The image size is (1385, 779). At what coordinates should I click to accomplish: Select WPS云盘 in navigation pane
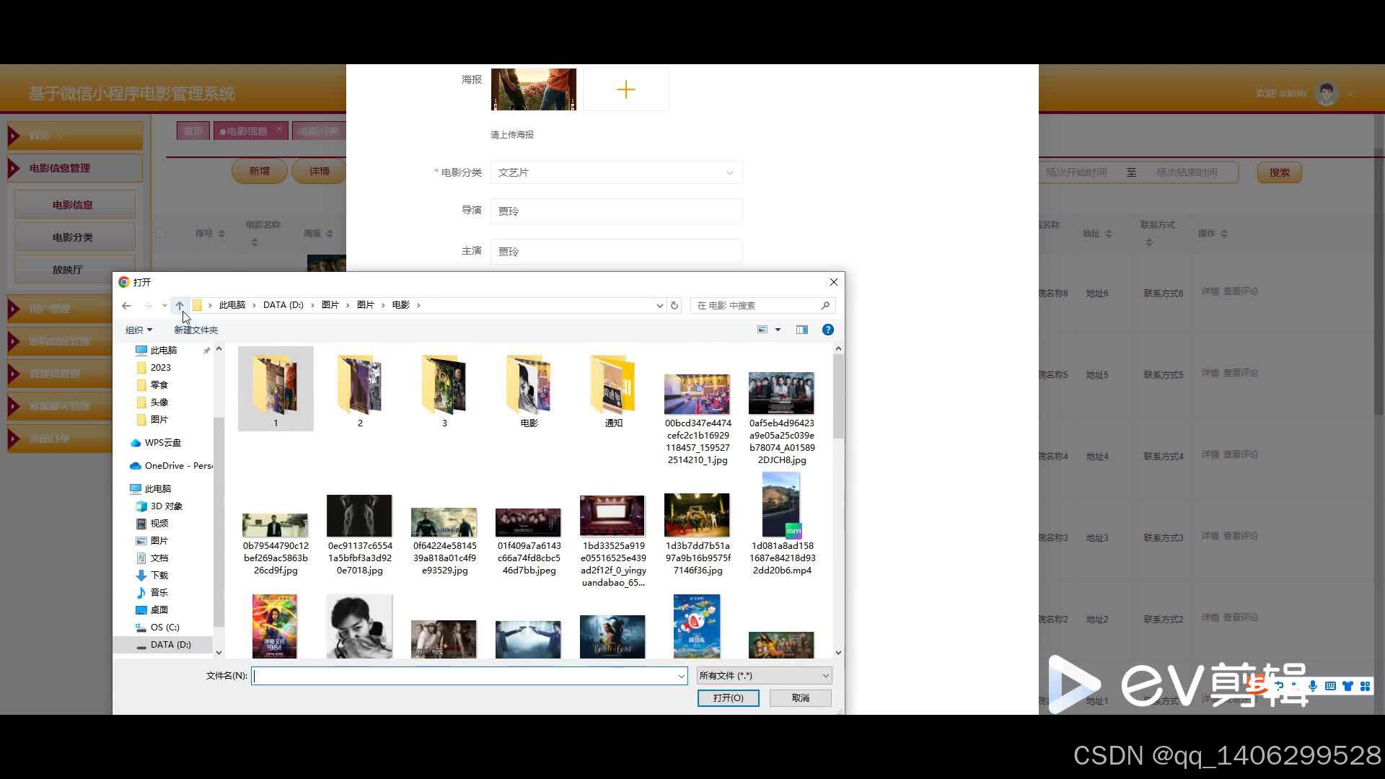point(162,442)
